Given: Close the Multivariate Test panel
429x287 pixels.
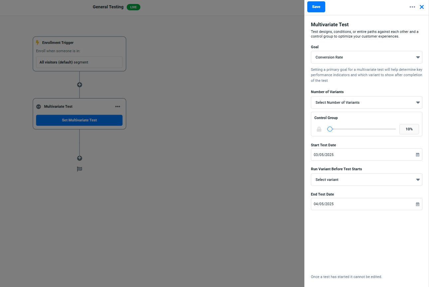Looking at the screenshot, I should [422, 7].
